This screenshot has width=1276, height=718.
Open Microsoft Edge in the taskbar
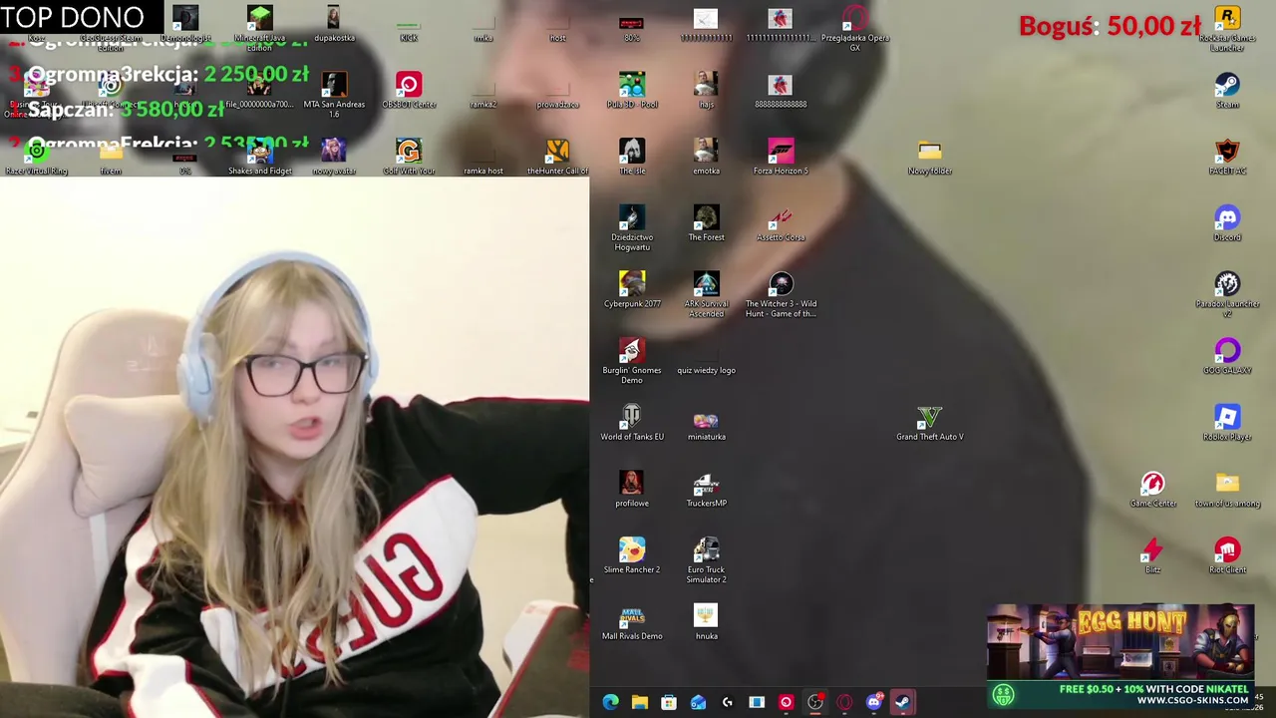[x=610, y=702]
